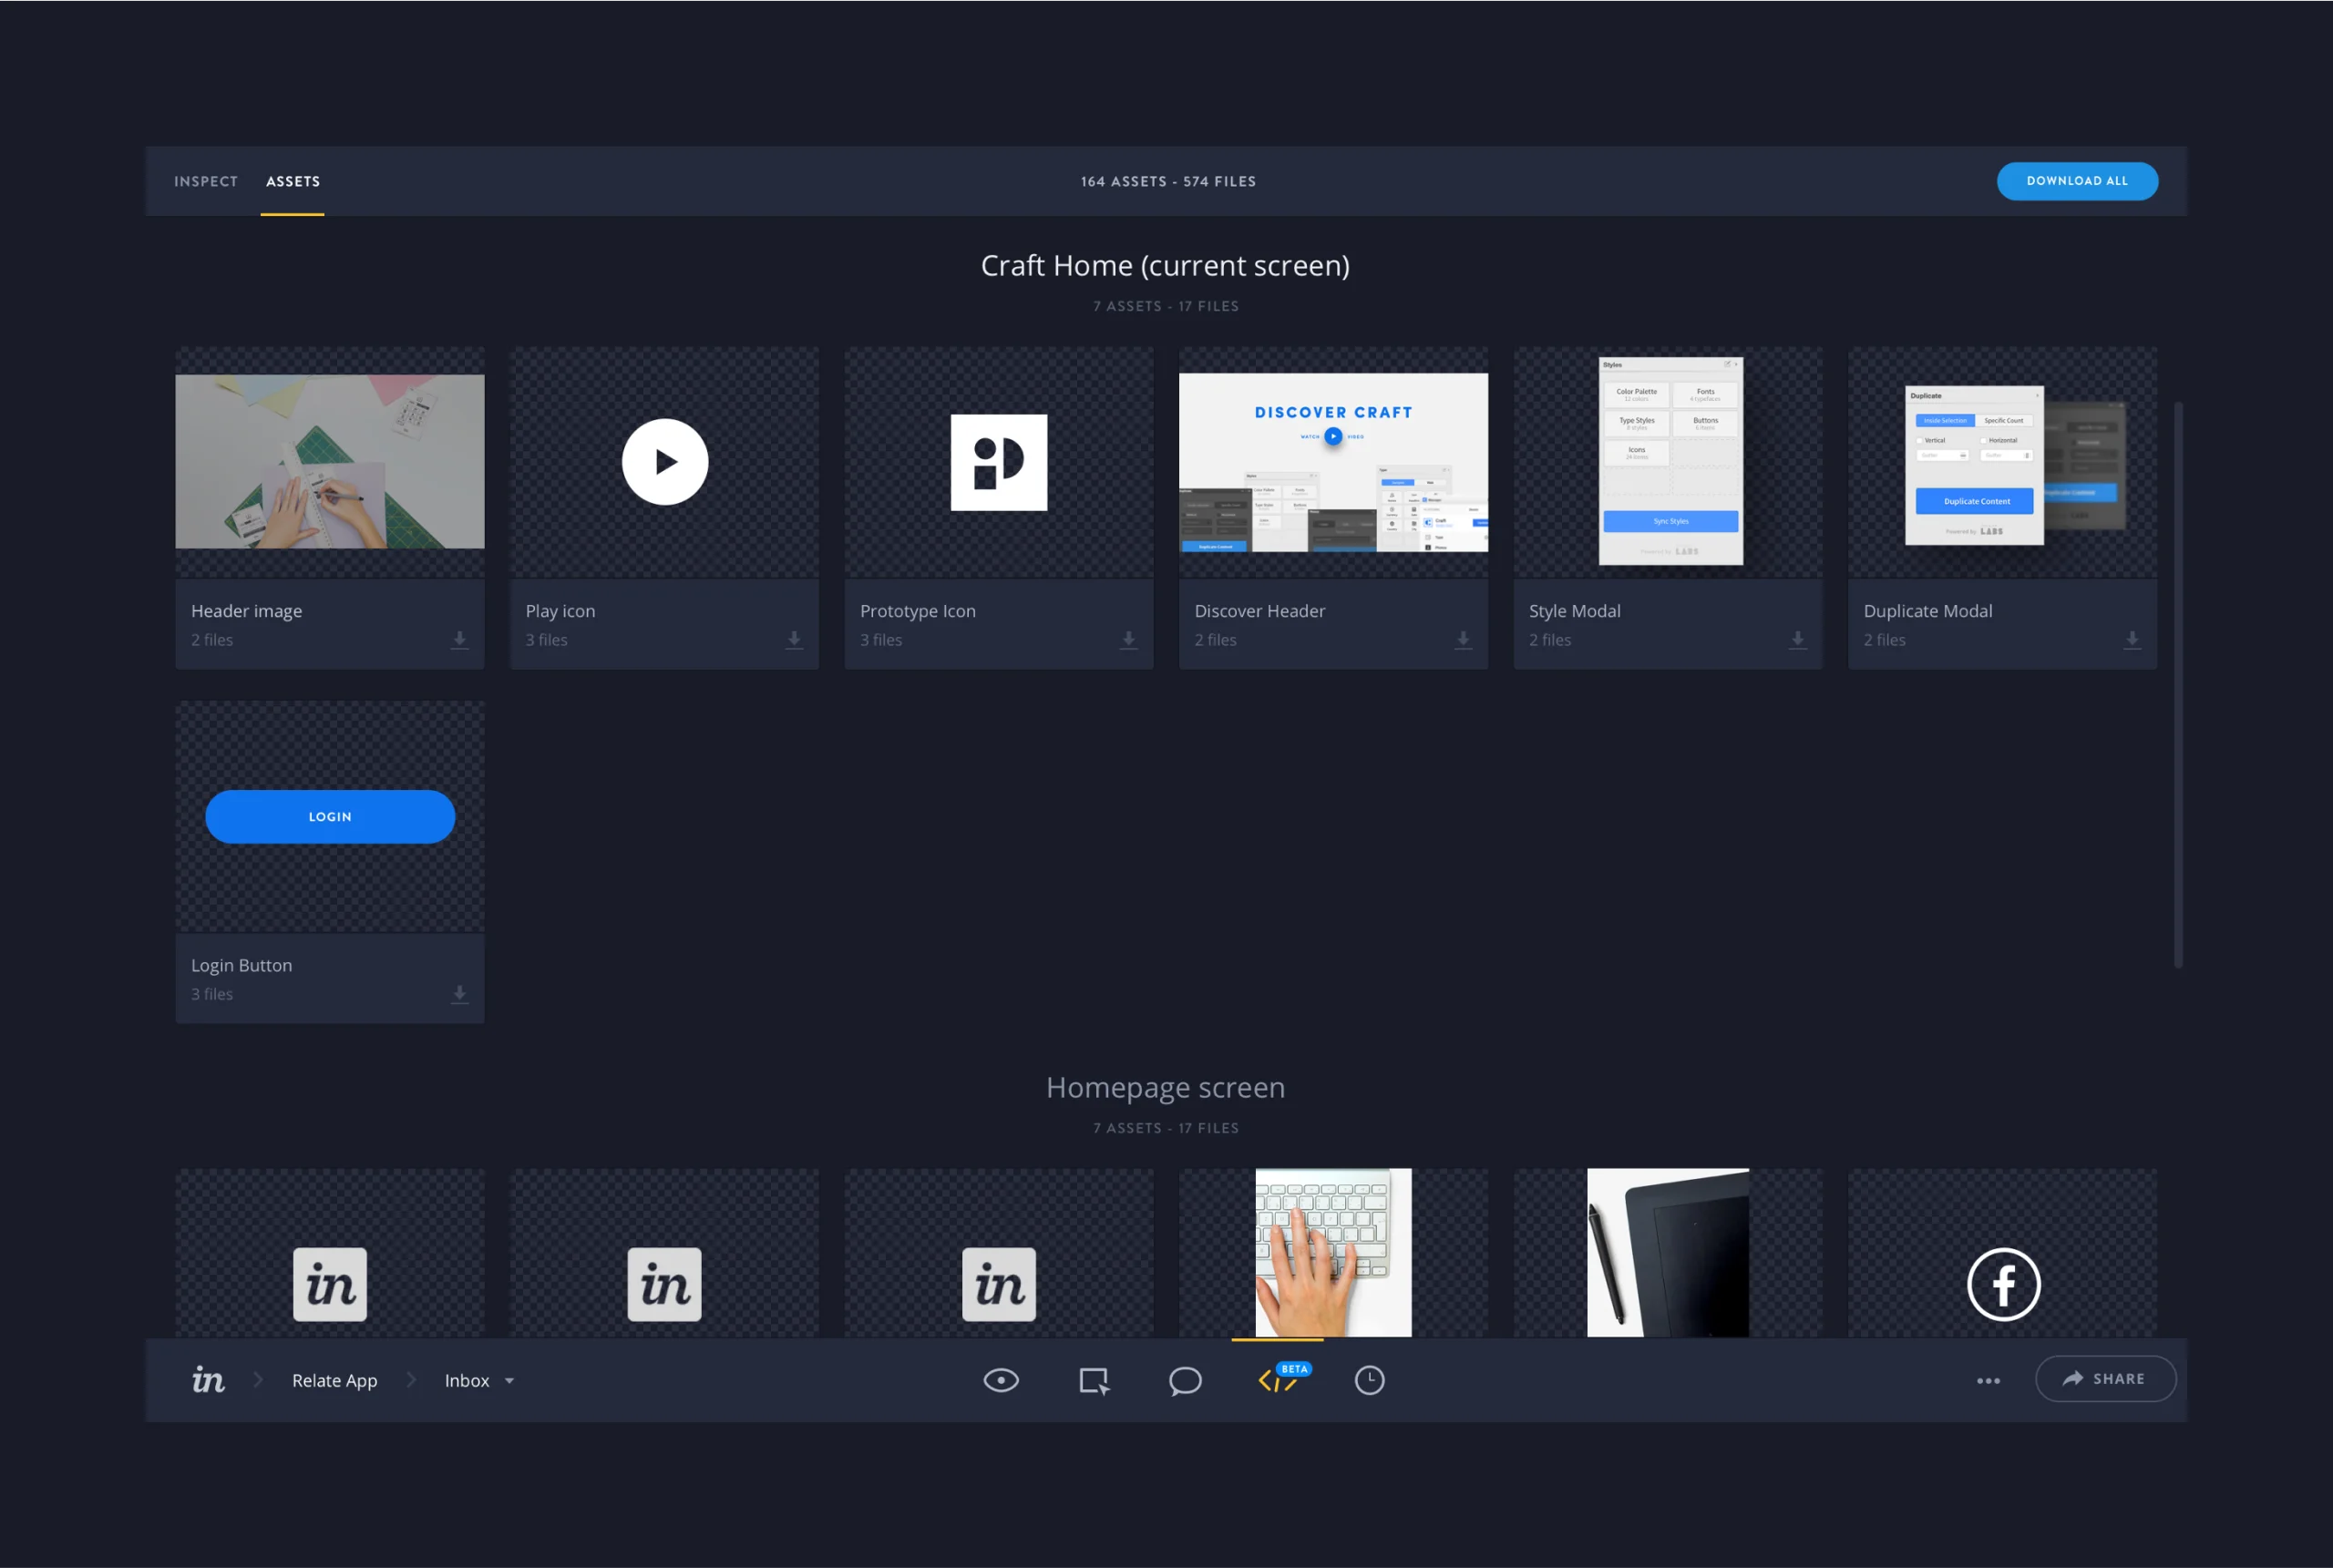Screen dimensions: 2333x1568
Task: Download Duplicate Modal asset files
Action: [x=2132, y=640]
